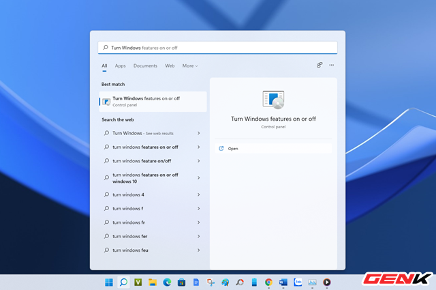Open File Explorer from taskbar
436x290 pixels.
click(153, 282)
